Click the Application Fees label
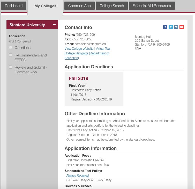Image resolution: width=195 pixels, height=189 pixels. 78,156
